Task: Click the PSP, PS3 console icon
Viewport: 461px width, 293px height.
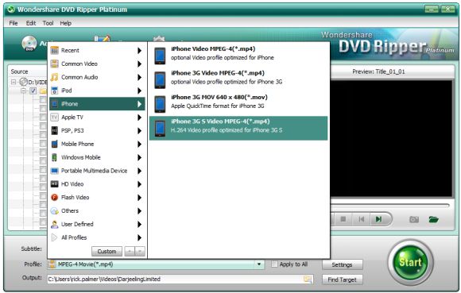Action: click(x=54, y=130)
